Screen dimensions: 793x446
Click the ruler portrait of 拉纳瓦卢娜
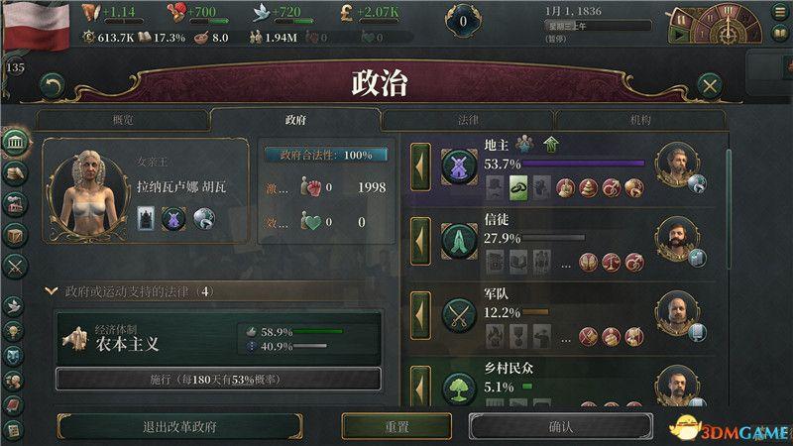pyautogui.click(x=89, y=194)
